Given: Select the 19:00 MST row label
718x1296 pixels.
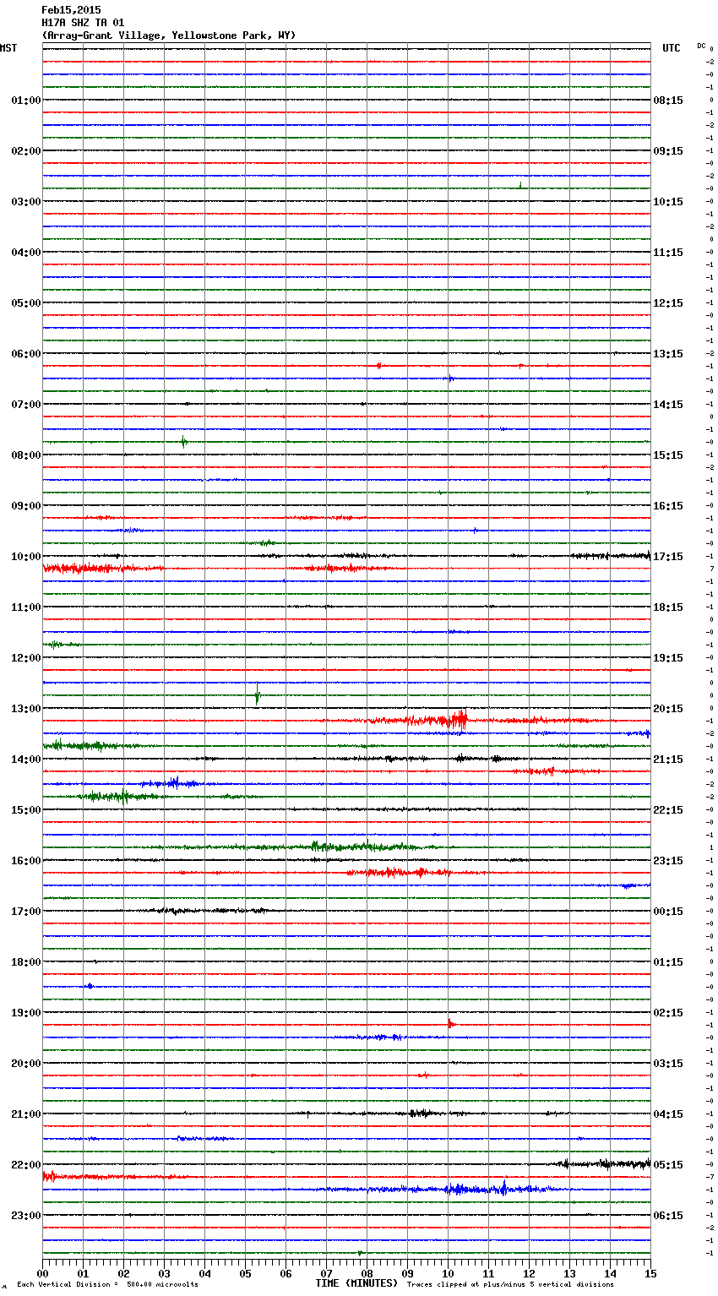Looking at the screenshot, I should pyautogui.click(x=26, y=1013).
